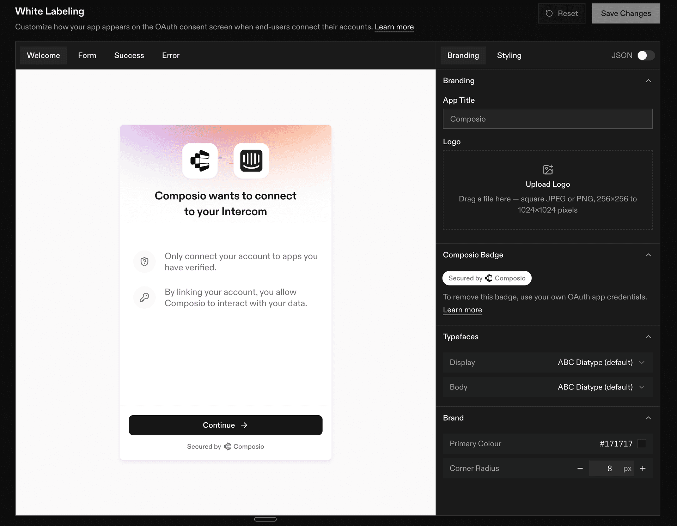Select the Styling settings tab
Image resolution: width=677 pixels, height=526 pixels.
(x=509, y=55)
